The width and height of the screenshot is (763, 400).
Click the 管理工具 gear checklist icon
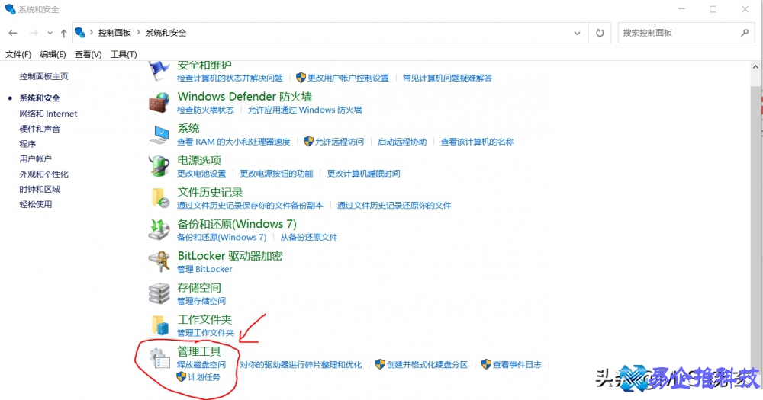click(x=159, y=358)
